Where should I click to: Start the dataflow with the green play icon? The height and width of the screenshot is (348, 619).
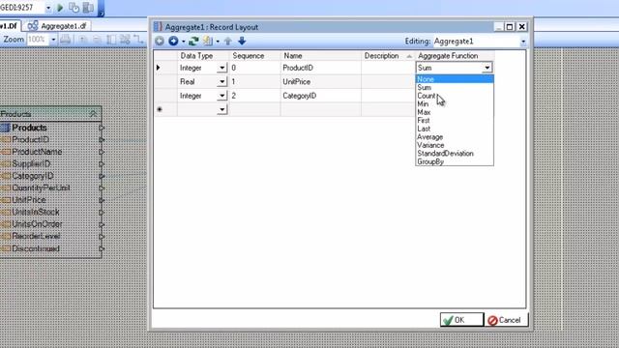60,8
